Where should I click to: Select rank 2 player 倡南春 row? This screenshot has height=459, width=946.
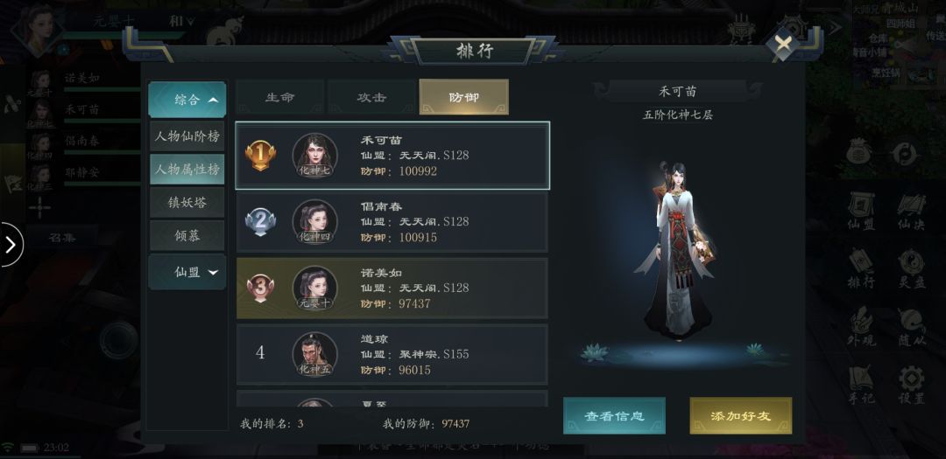coord(392,222)
